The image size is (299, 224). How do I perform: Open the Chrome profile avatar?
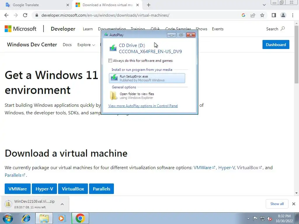point(283,15)
